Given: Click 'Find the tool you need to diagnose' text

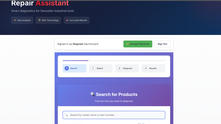Looking at the screenshot, I should coord(114,101).
